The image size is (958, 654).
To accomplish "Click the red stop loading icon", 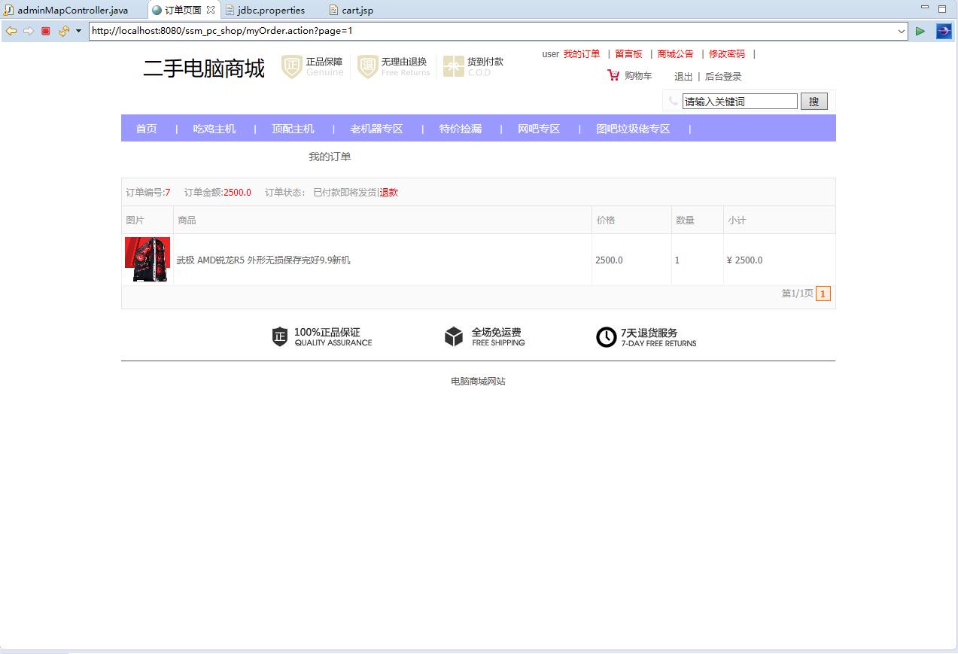I will [x=45, y=31].
